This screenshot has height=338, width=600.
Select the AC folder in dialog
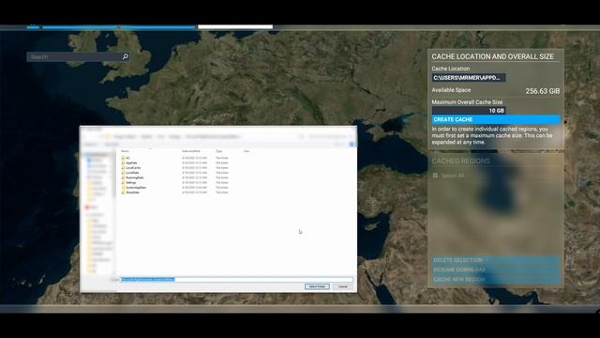point(175,158)
